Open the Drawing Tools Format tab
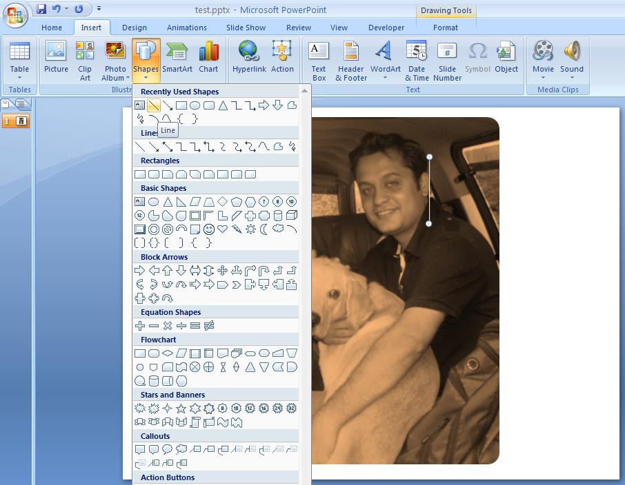The height and width of the screenshot is (485, 625). (x=445, y=28)
